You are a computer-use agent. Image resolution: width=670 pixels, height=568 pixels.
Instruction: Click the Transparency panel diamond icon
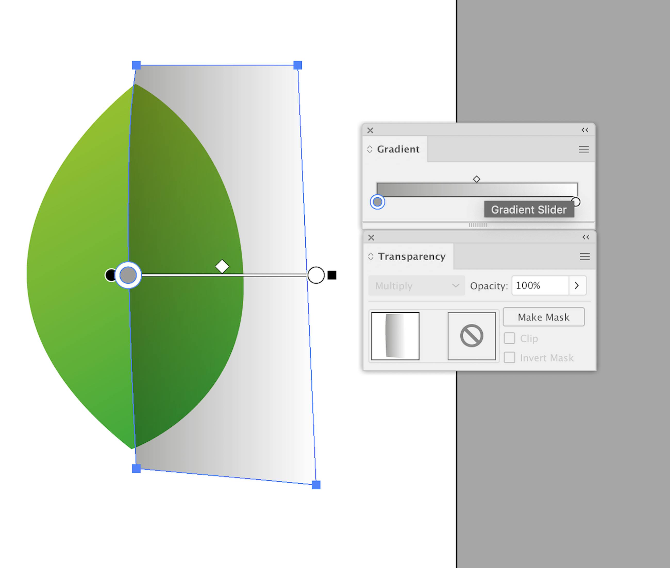pos(371,256)
